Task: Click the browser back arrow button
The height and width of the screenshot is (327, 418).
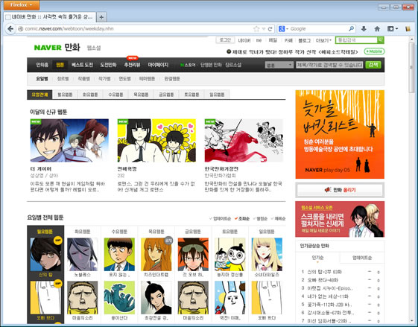Action: (10, 28)
